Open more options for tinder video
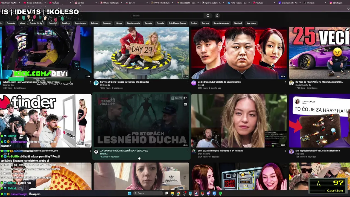Viewport: 350px width, 197px height. tap(90, 151)
